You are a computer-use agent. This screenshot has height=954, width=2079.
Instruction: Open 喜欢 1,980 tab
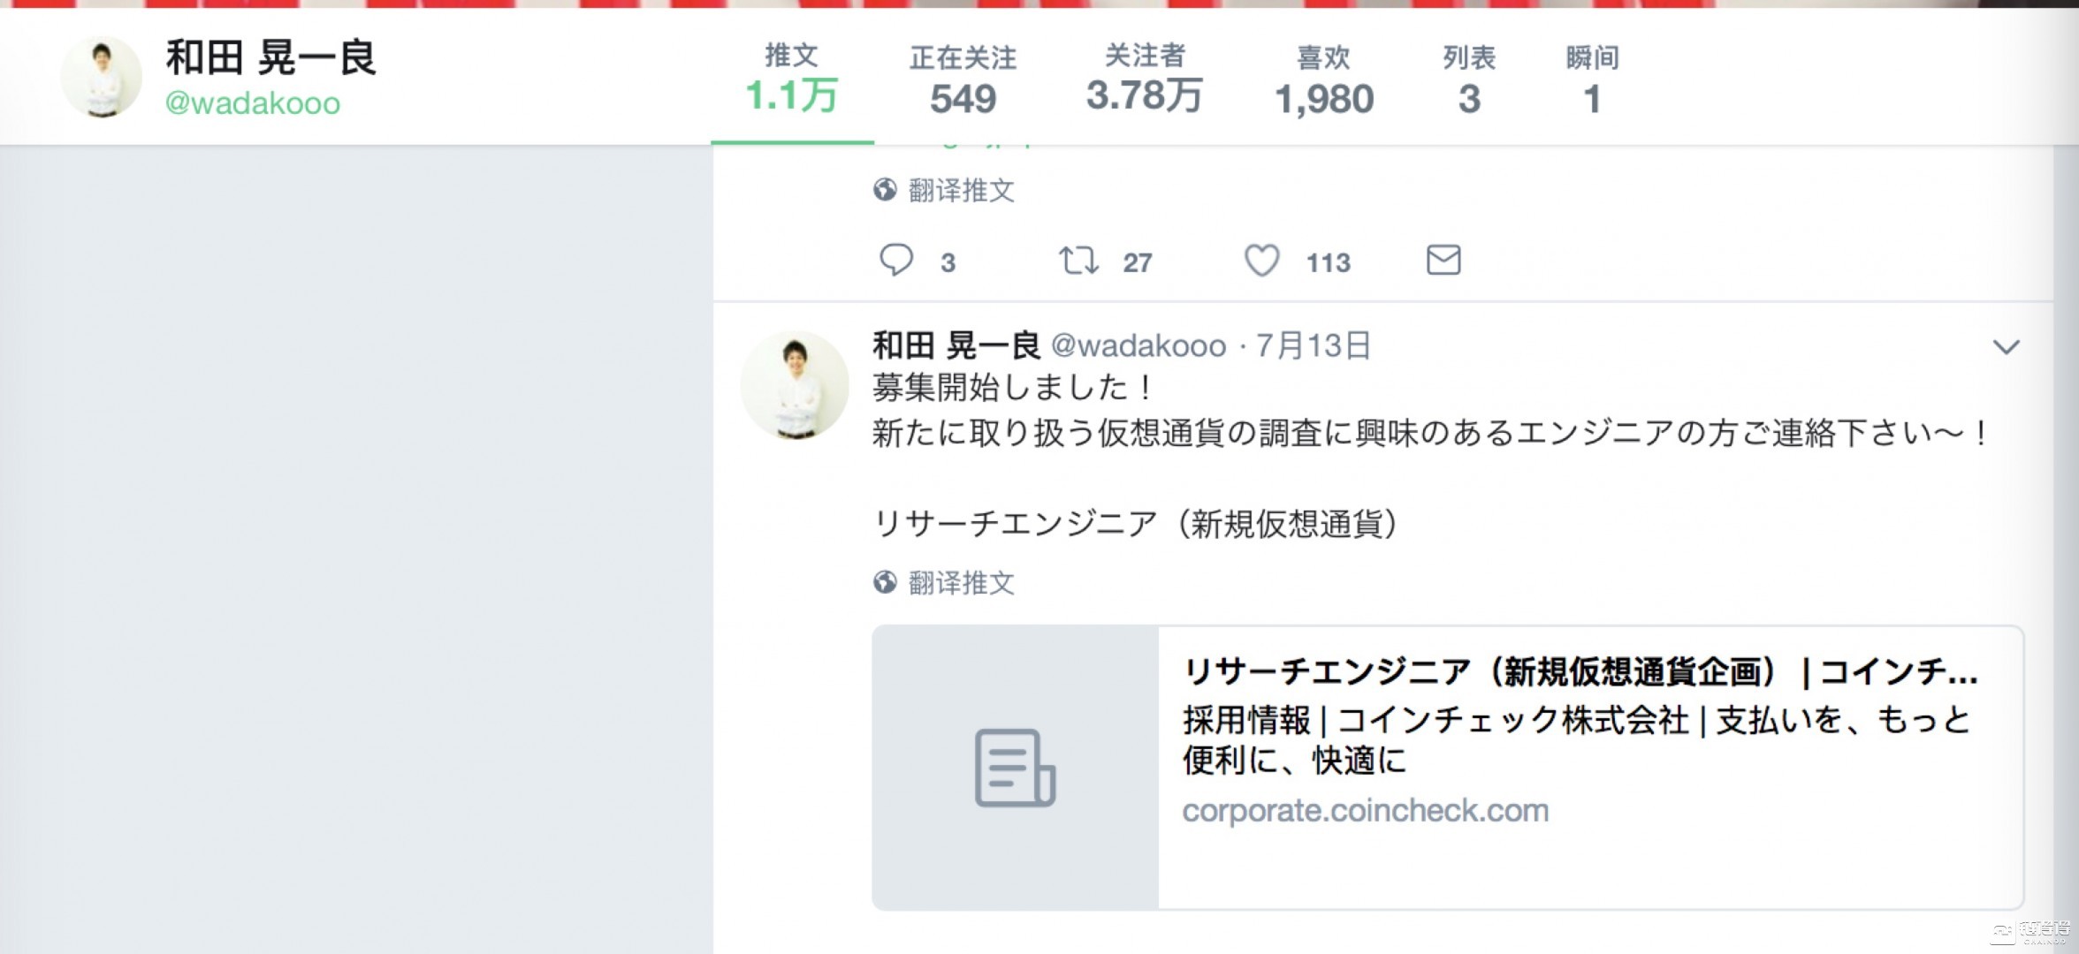[x=1324, y=79]
